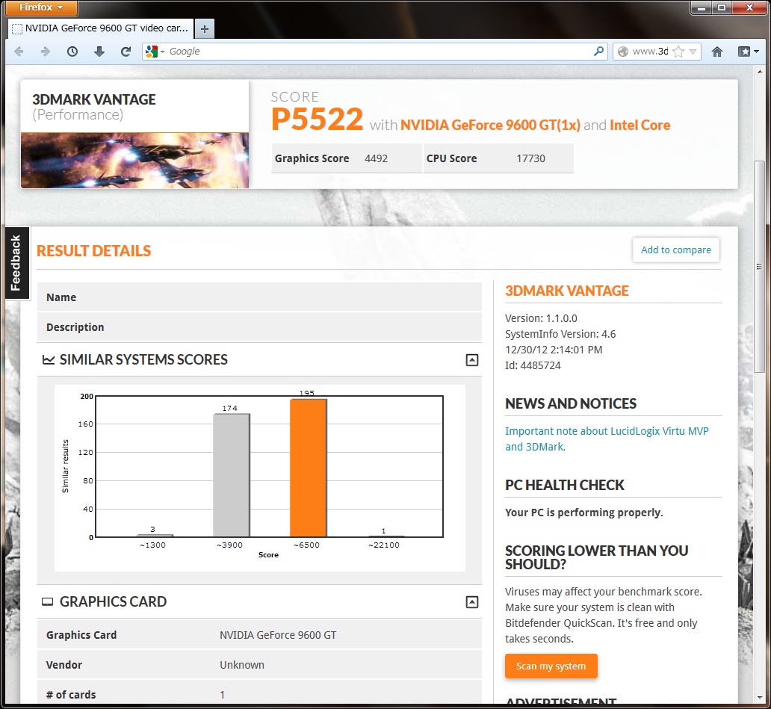771x709 pixels.
Task: Click the Description row label
Action: click(75, 327)
